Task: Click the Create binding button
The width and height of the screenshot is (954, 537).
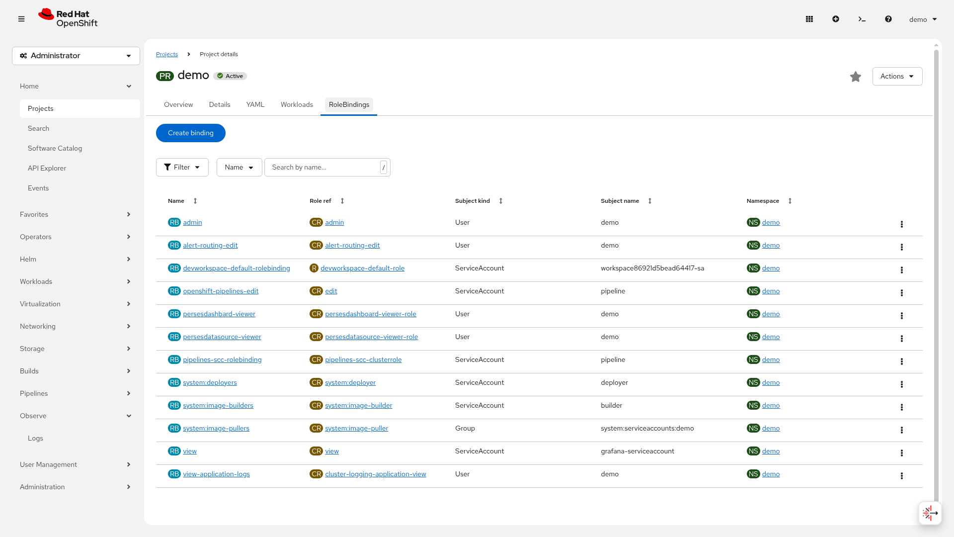Action: click(x=190, y=133)
